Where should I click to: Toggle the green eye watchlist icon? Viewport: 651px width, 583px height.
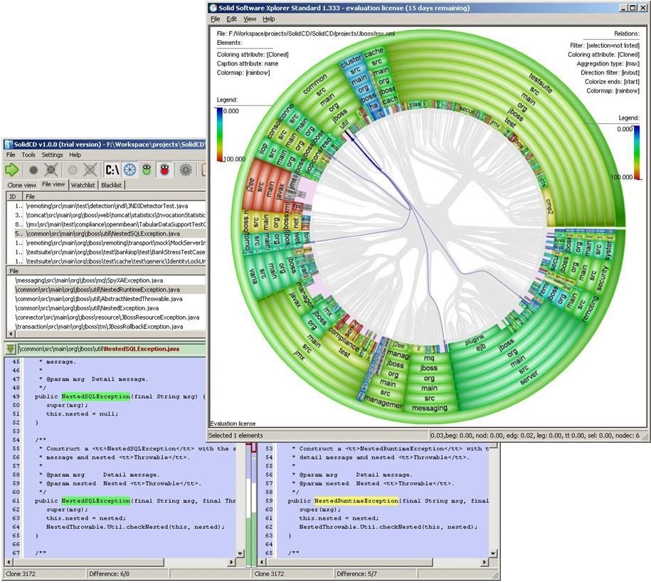tap(147, 169)
